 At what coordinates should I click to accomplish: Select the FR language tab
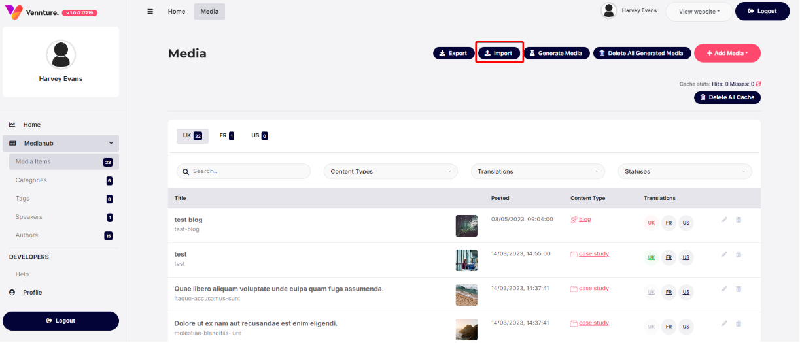227,136
